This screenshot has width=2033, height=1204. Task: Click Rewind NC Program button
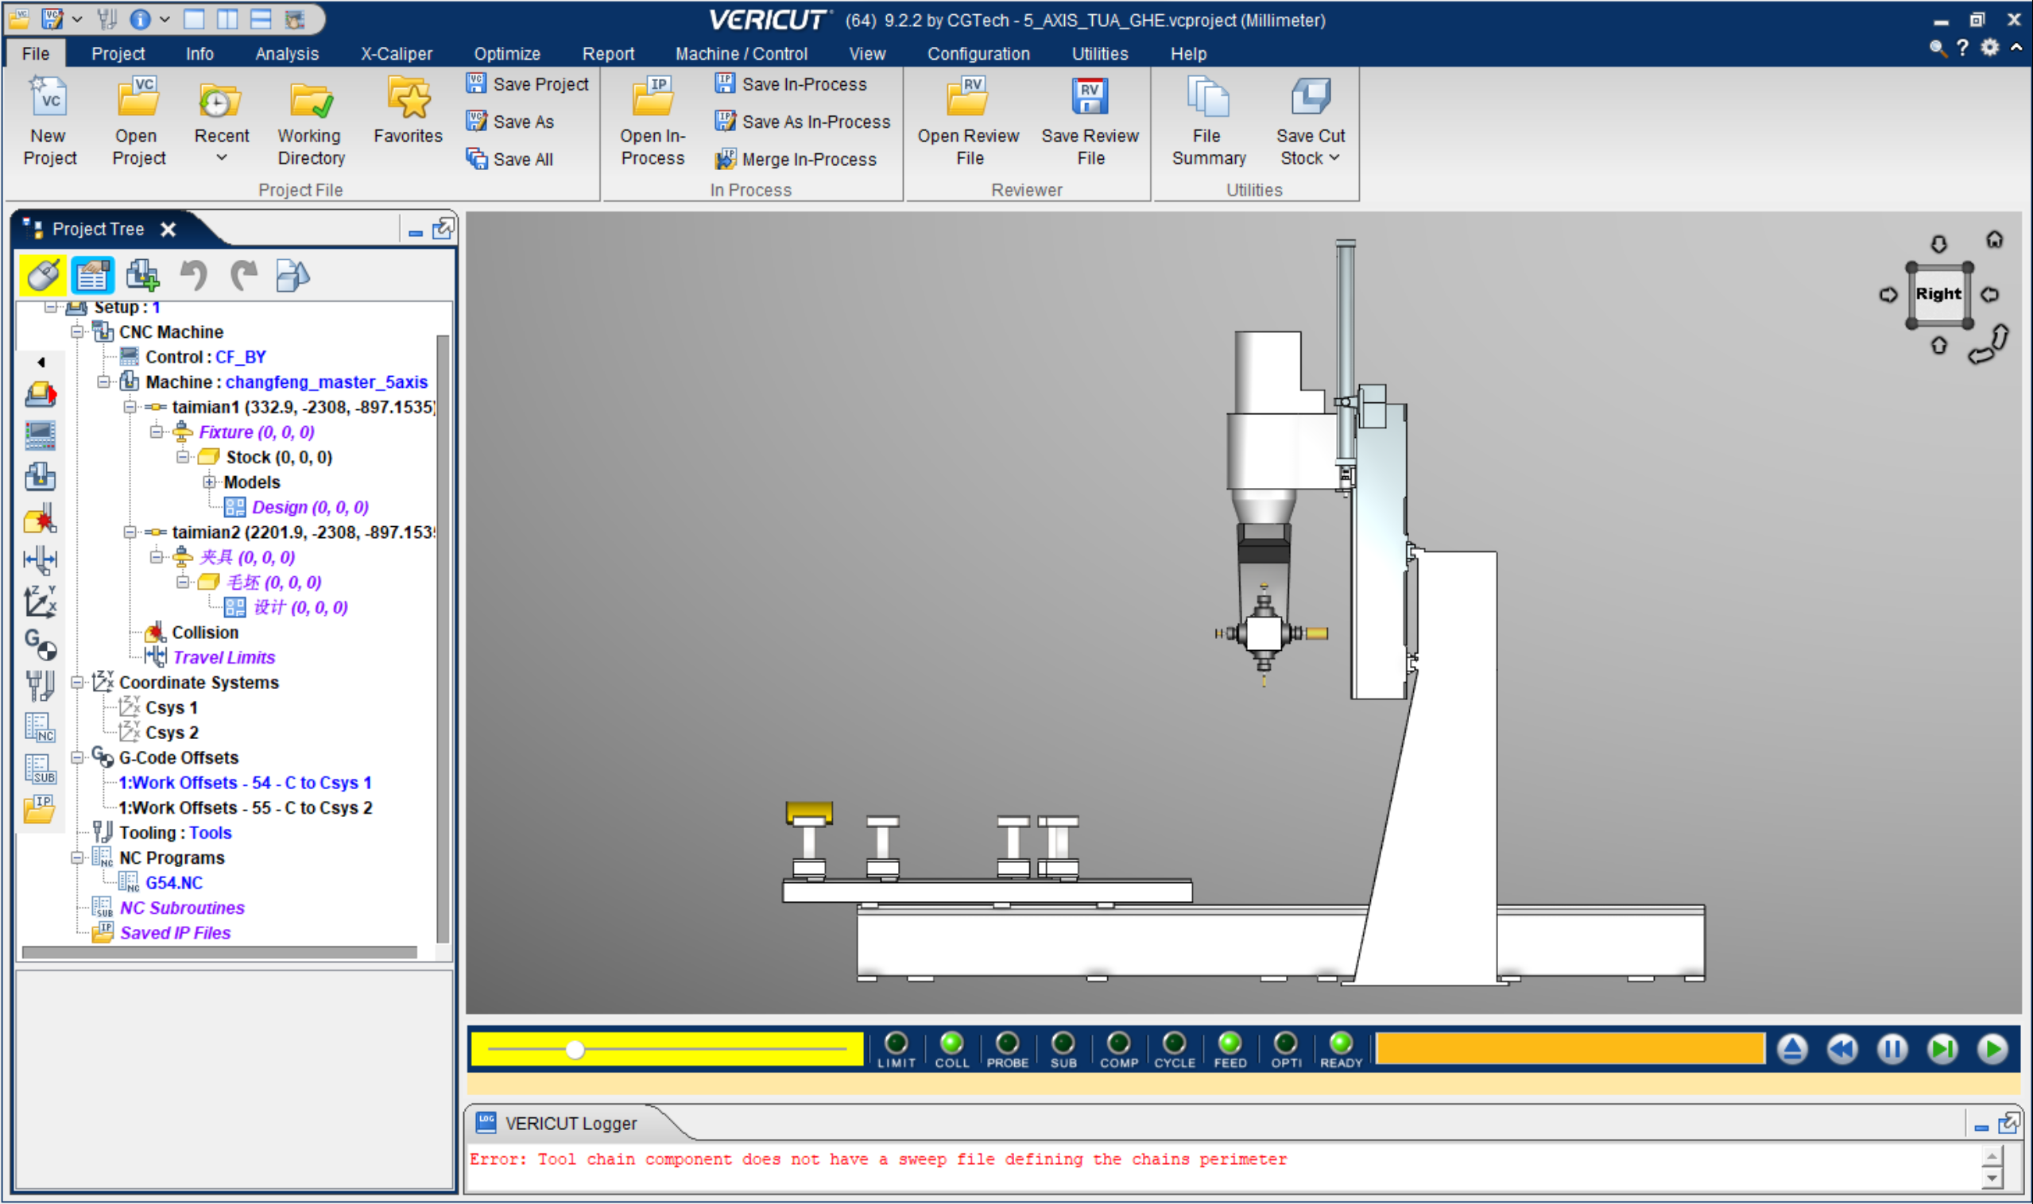coord(1842,1049)
